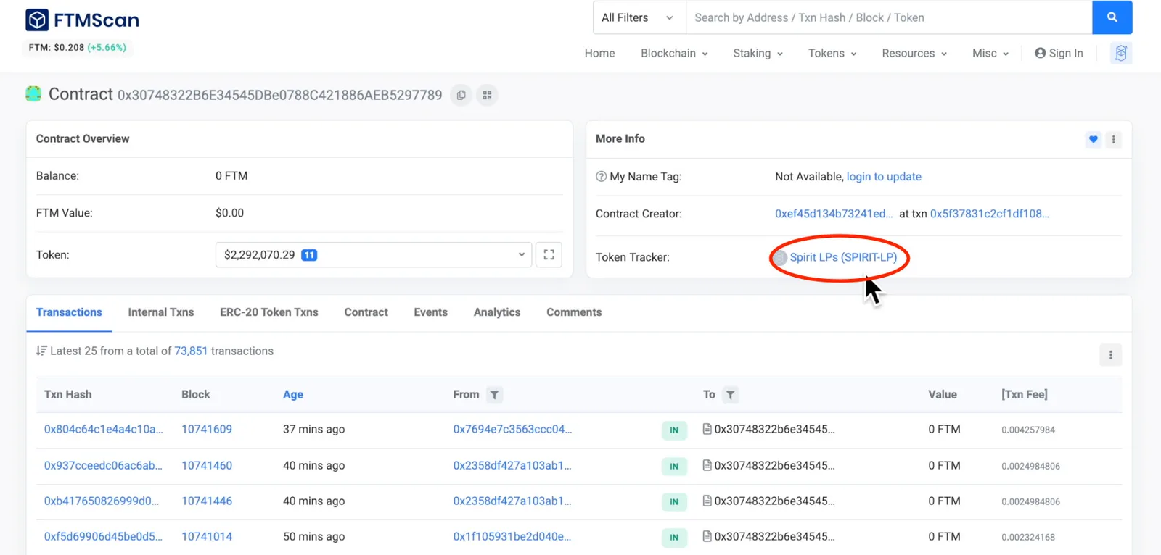Open the Token $2,292,070.29 holdings dropdown
This screenshot has width=1161, height=555.
(x=374, y=254)
